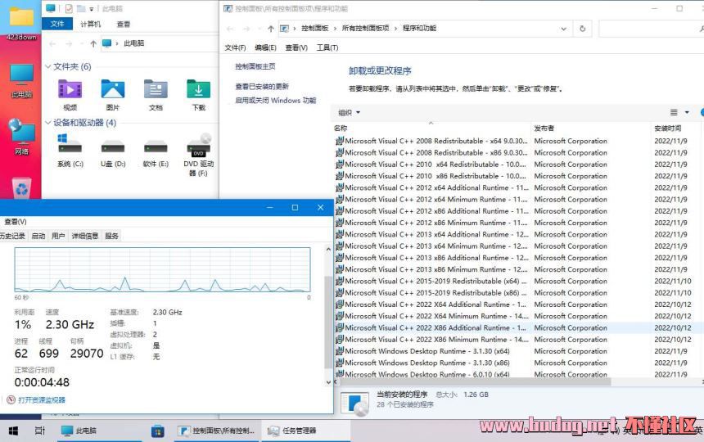Open Task View on the taskbar
704x442 pixels.
(40, 431)
